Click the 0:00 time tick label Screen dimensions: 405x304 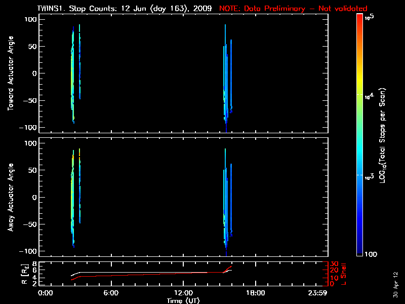[46, 293]
